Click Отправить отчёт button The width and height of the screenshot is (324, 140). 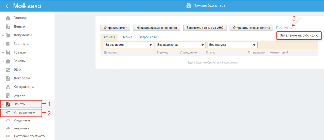[x=116, y=28]
